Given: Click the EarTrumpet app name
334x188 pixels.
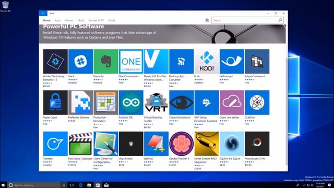Looking at the screenshot, I should point(226,76).
